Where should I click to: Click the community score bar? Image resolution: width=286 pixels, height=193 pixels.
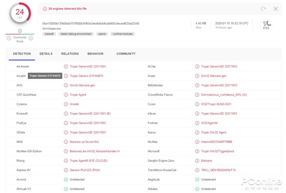point(20,34)
